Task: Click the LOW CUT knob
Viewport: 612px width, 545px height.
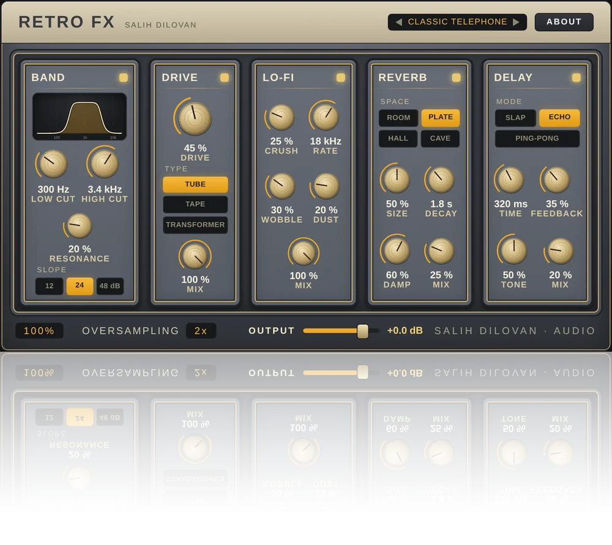Action: click(x=53, y=164)
